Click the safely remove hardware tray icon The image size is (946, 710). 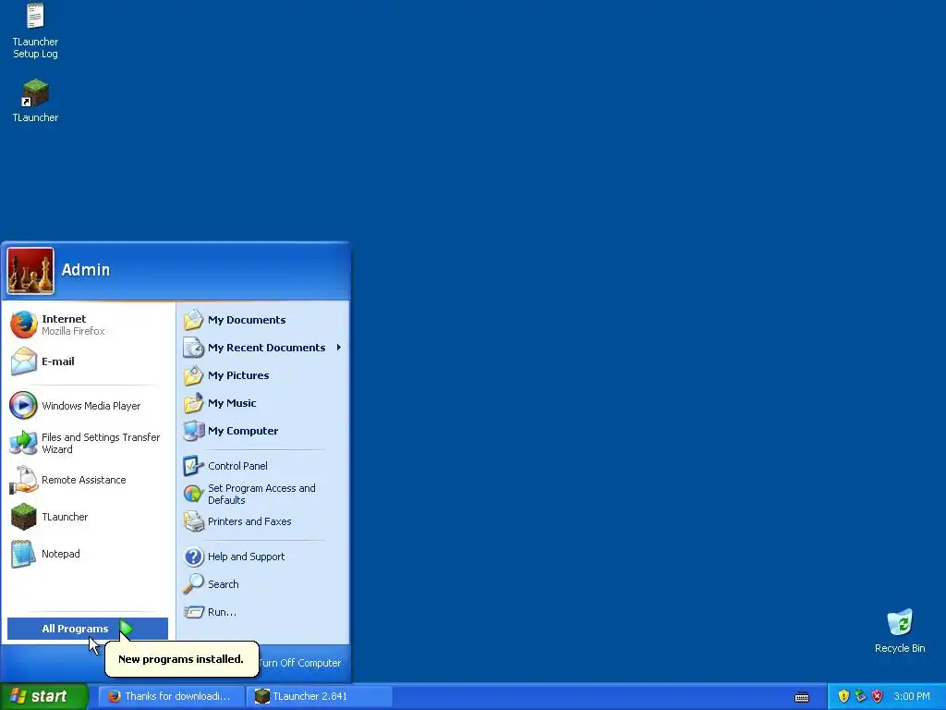point(860,696)
